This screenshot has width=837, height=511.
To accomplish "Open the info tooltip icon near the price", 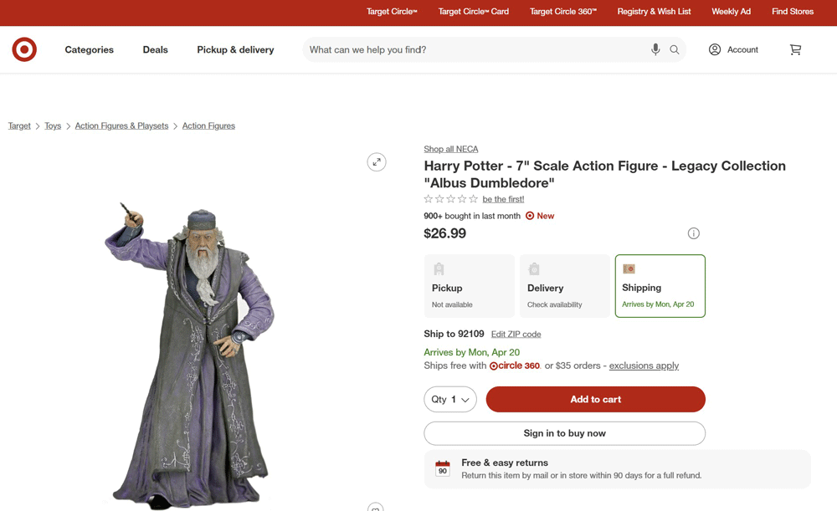I will (x=693, y=233).
